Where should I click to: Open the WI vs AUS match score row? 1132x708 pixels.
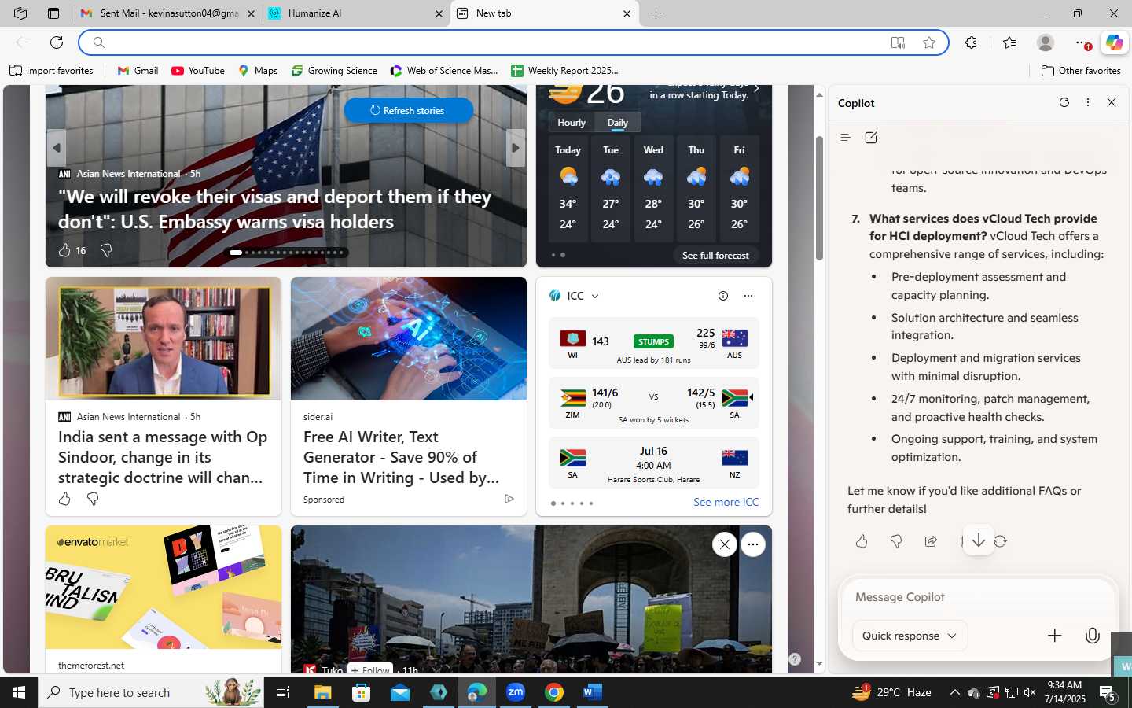pyautogui.click(x=654, y=343)
